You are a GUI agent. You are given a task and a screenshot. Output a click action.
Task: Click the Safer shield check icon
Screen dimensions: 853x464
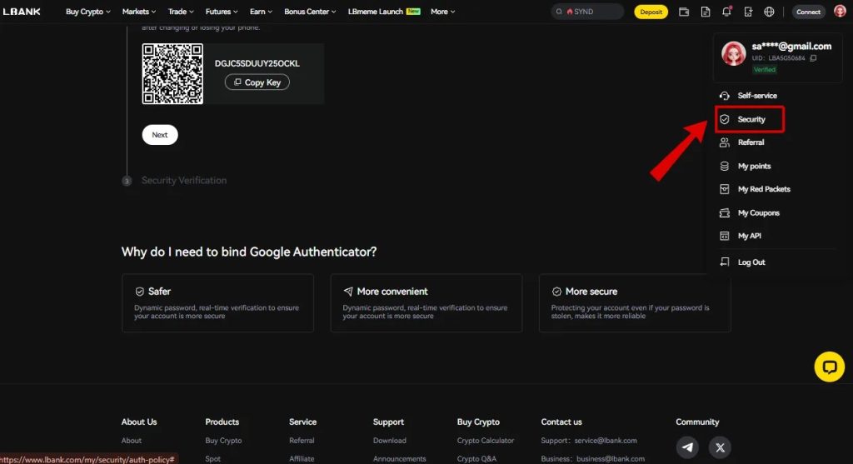point(139,292)
